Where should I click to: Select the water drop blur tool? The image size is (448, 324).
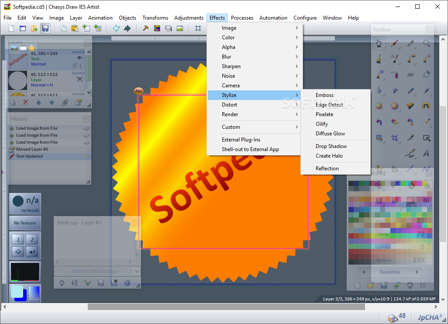(379, 90)
